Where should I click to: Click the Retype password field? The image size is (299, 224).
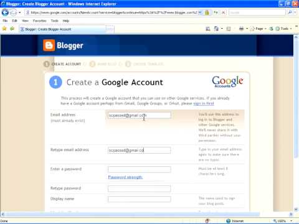tap(140, 189)
